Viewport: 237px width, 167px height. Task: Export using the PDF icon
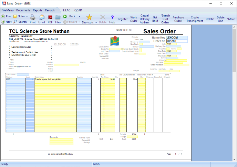click(x=50, y=17)
